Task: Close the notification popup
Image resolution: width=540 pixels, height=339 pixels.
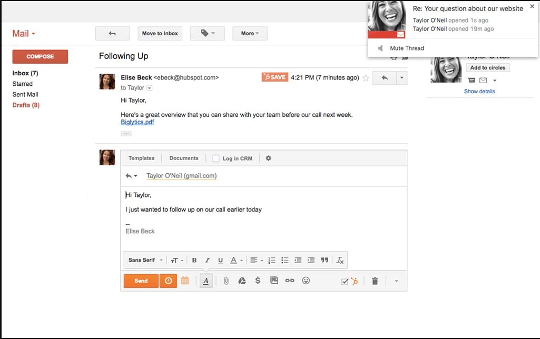Action: click(x=532, y=6)
